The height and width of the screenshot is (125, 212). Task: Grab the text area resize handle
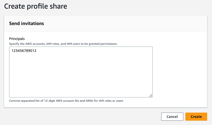tap(151, 95)
